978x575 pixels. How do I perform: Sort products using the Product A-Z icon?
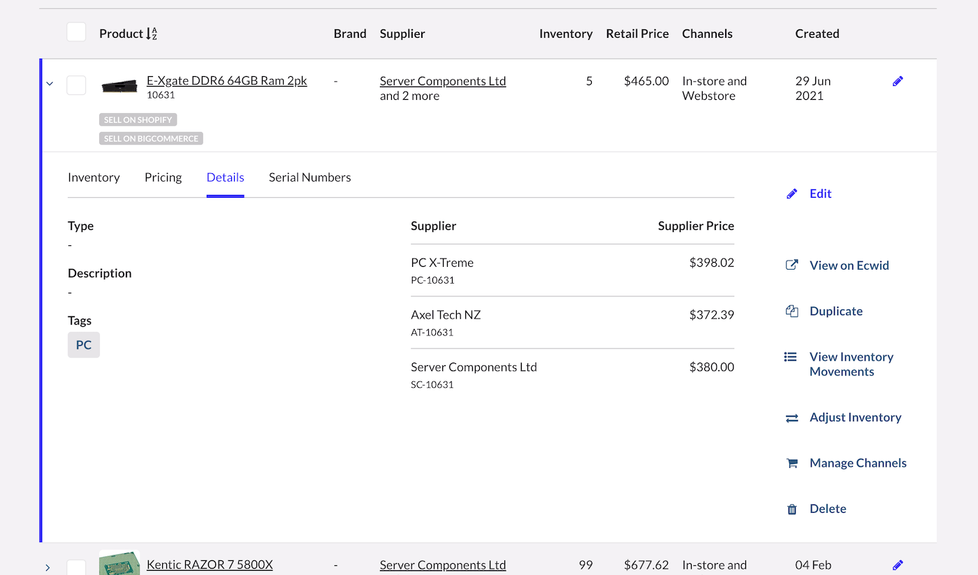point(152,34)
